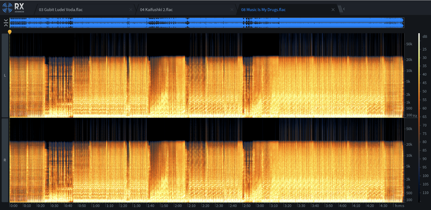This screenshot has width=431, height=210.
Task: Click the orange playhead marker
Action: tap(10, 32)
